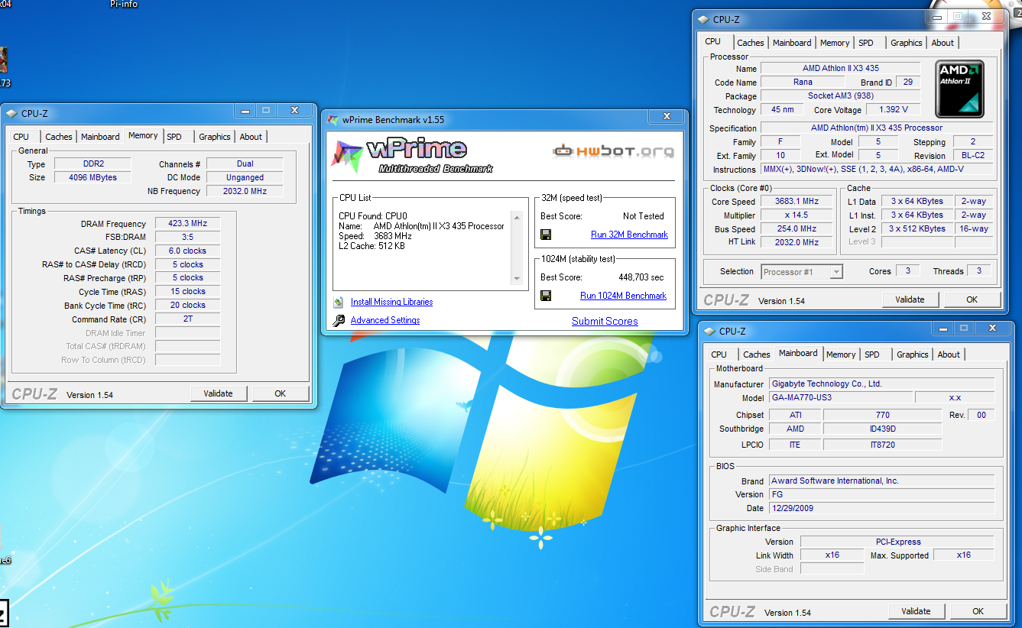Click Install Missing Libraries link
Viewport: 1022px width, 628px height.
pyautogui.click(x=391, y=302)
